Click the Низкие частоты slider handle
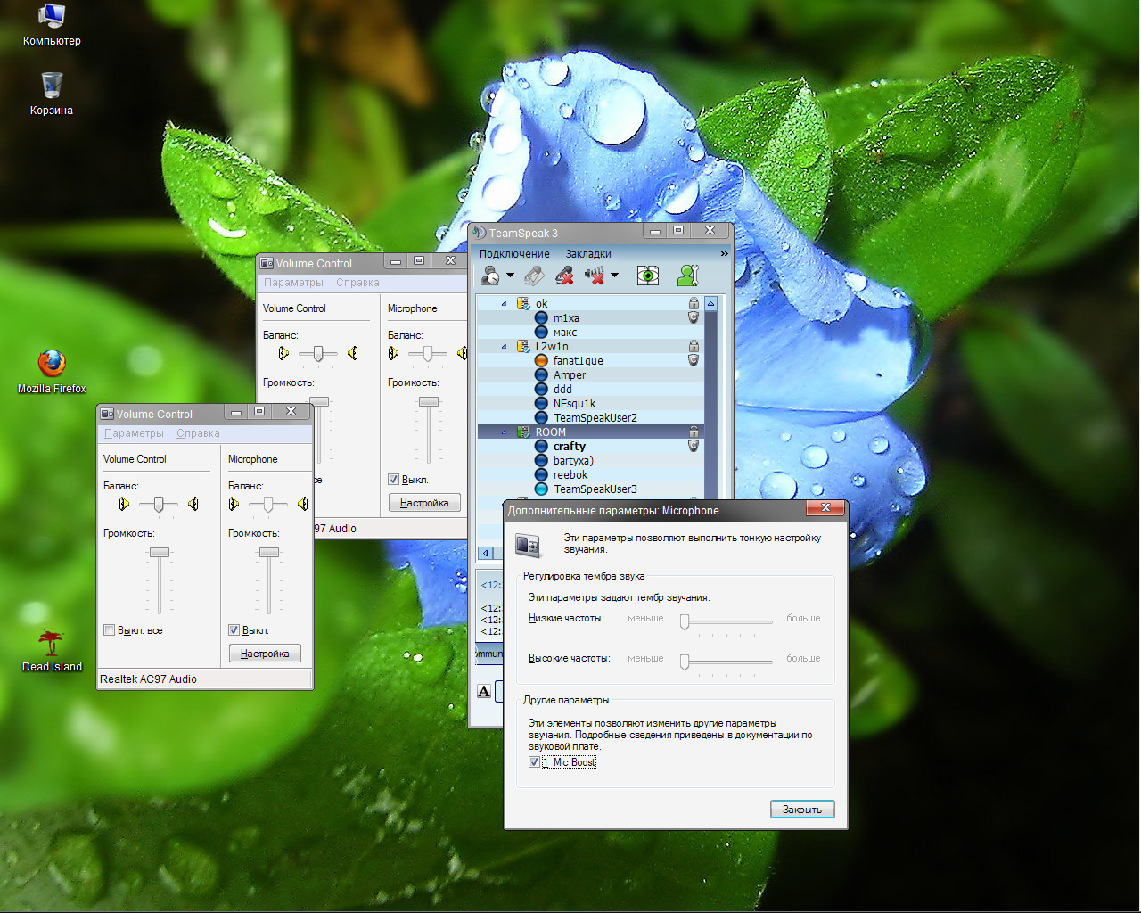 (685, 622)
